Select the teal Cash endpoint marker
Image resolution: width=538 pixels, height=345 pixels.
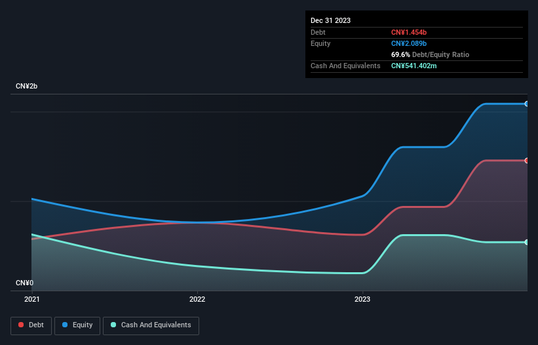point(527,242)
